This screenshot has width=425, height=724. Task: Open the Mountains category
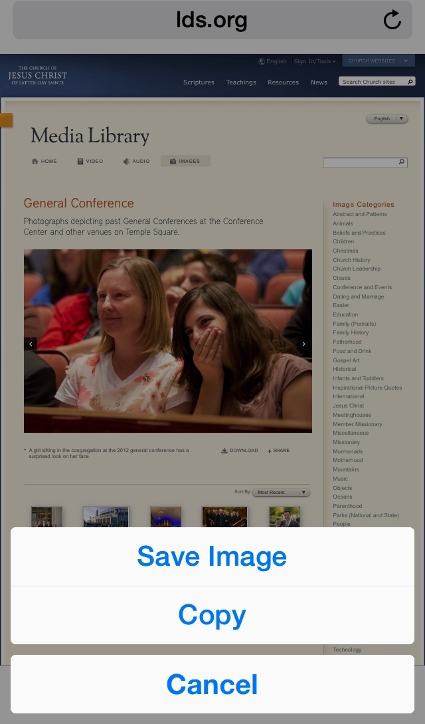coord(346,469)
